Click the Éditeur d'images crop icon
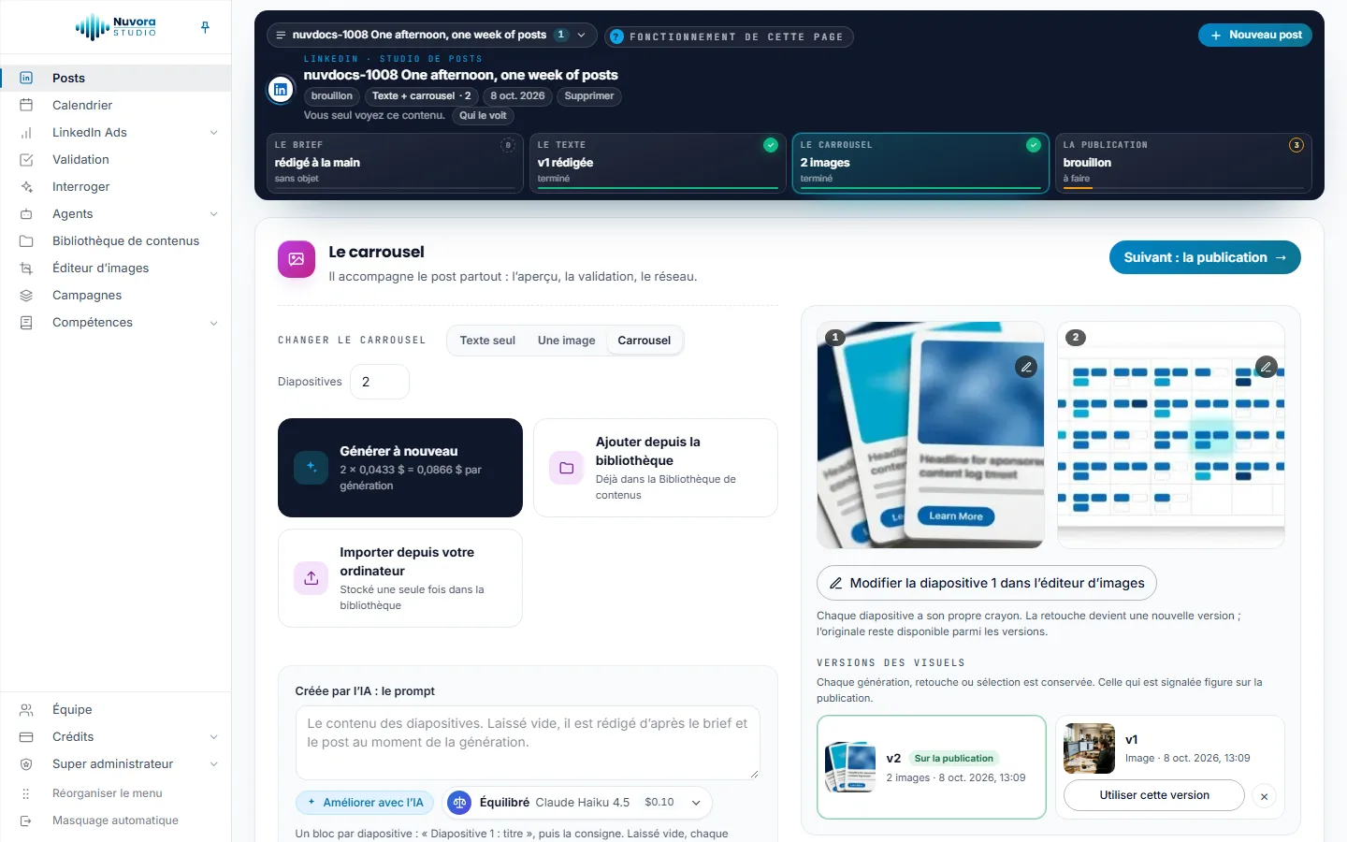Screen dimensions: 1347x842 (26, 269)
